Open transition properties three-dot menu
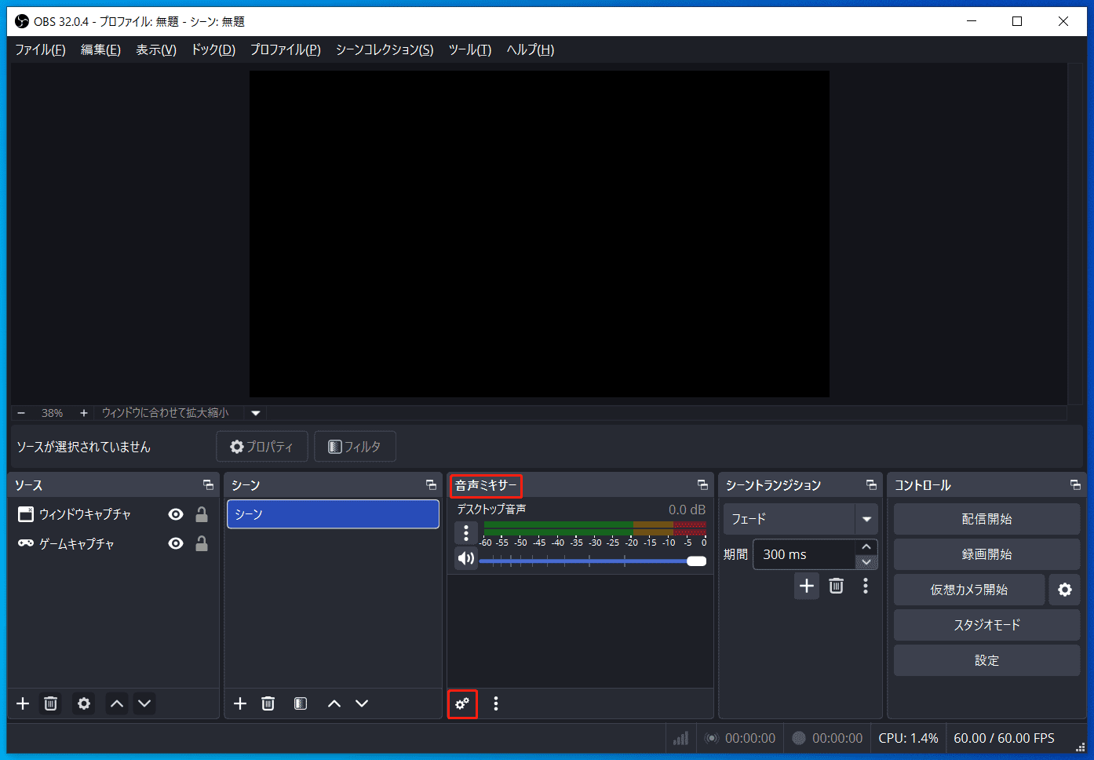1094x760 pixels. point(866,586)
